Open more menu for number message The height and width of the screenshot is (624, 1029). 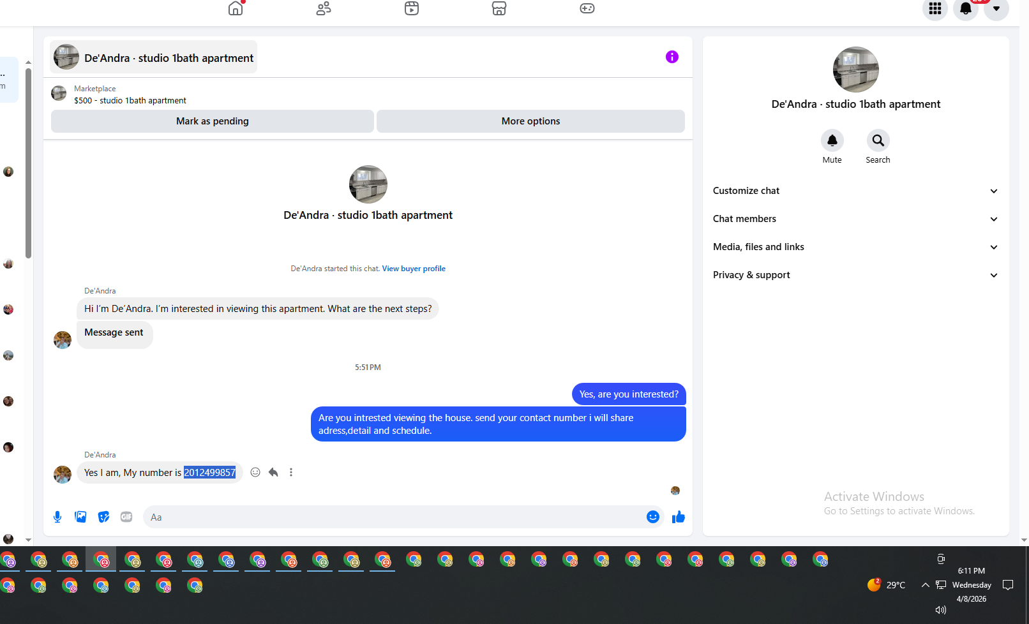(x=291, y=472)
